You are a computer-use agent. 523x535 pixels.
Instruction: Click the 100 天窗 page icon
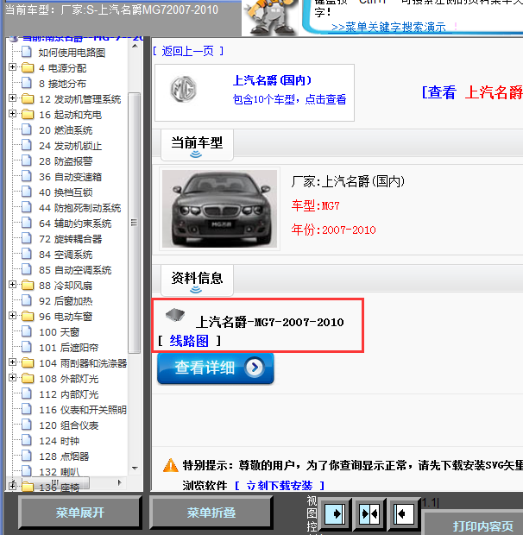(x=27, y=331)
